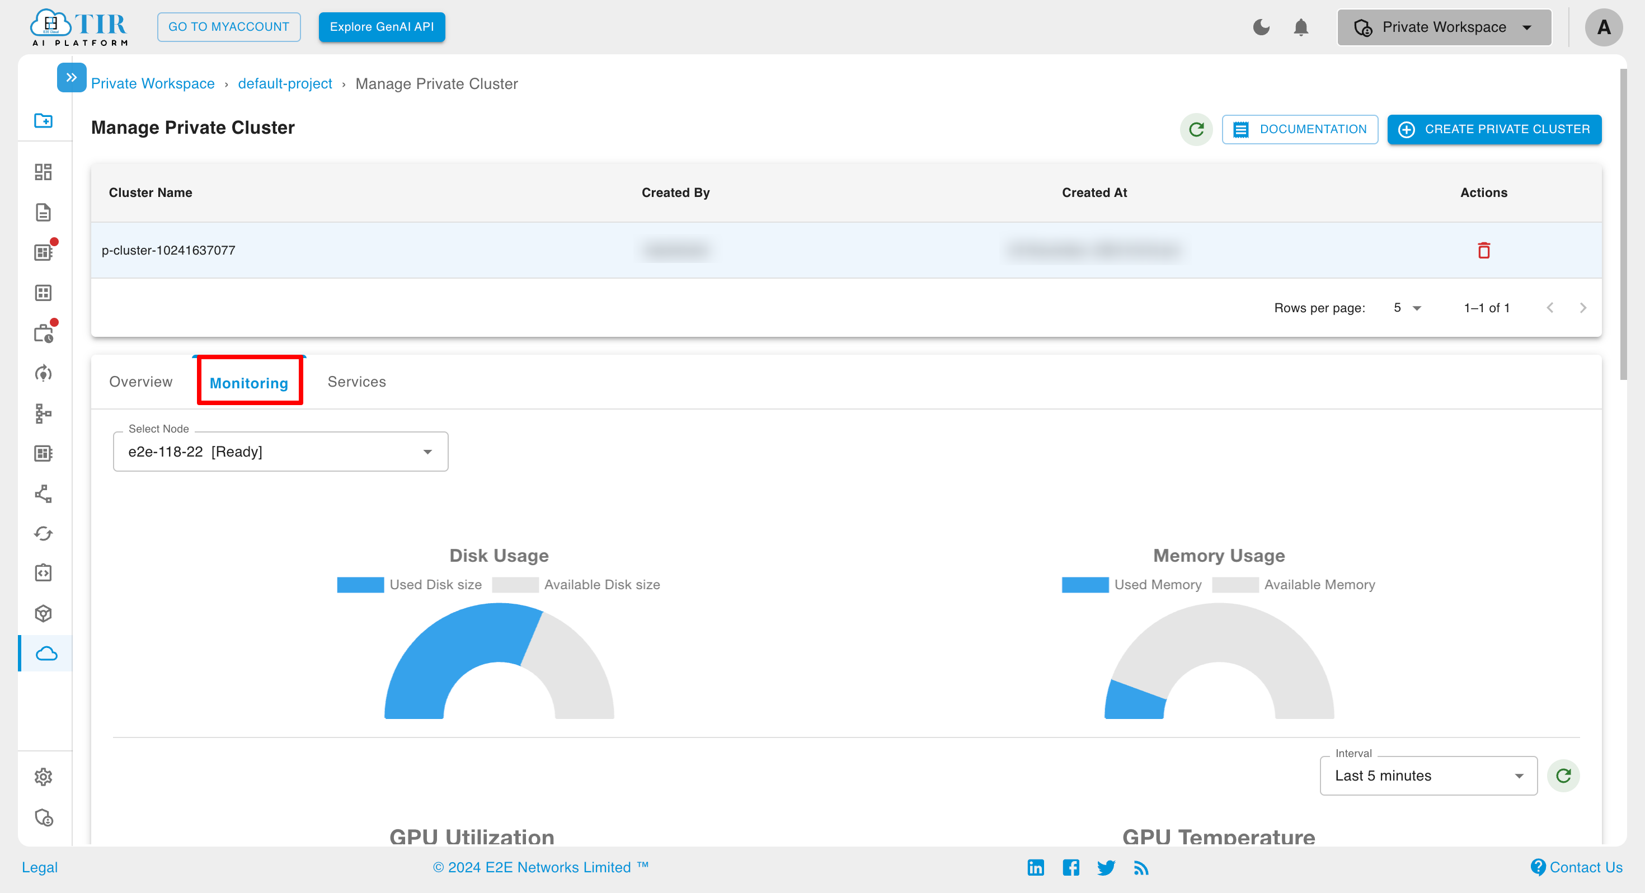Open E2E LinkedIn page icon
Screen dimensions: 1645x893
tap(1036, 867)
